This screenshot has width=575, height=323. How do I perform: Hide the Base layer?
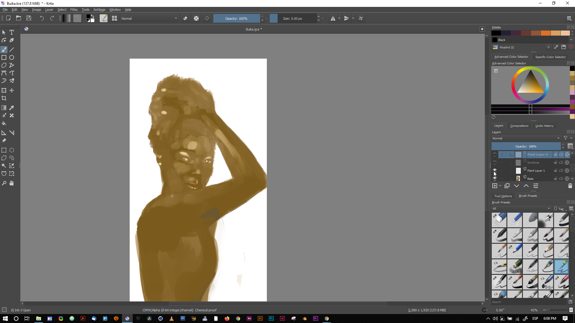tap(495, 179)
